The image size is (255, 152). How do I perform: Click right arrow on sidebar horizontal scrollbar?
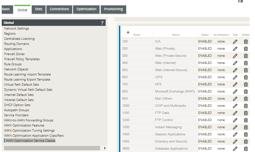(x=105, y=148)
